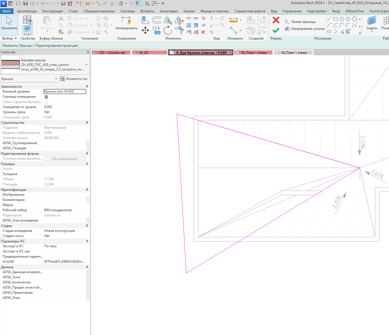The image size is (389, 335).
Task: Pick the Rectangle draw tool
Action: tap(336, 19)
